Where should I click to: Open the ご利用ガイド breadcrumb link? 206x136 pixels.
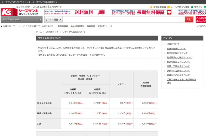[x=53, y=32]
